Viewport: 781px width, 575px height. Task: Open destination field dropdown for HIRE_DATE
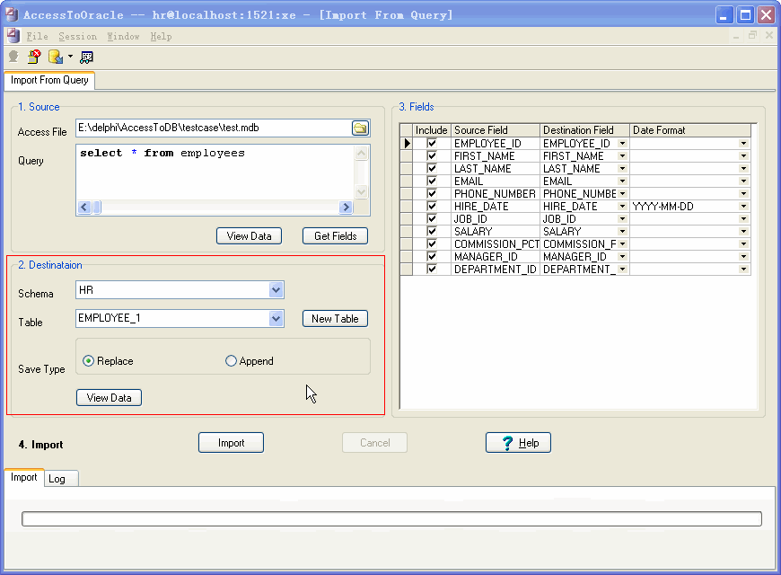coord(622,207)
